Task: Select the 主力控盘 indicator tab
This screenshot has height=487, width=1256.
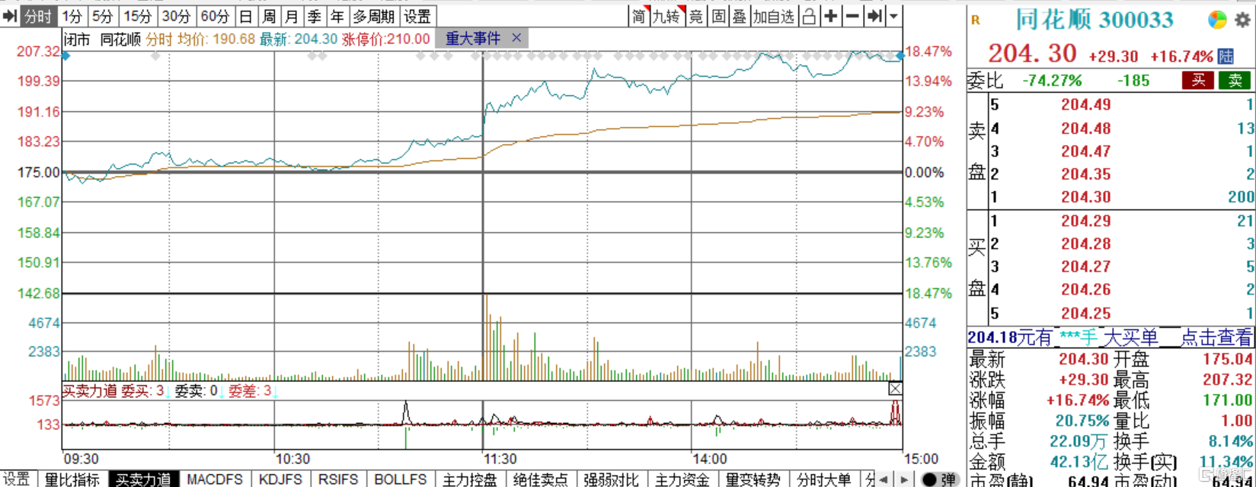Action: pyautogui.click(x=469, y=479)
